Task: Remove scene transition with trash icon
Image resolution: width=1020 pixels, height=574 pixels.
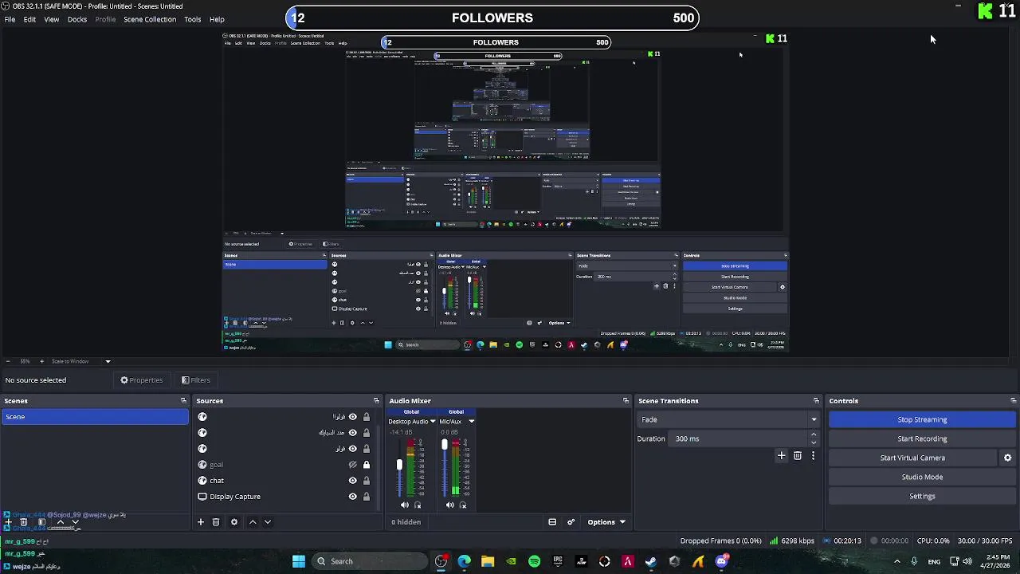Action: click(x=798, y=456)
